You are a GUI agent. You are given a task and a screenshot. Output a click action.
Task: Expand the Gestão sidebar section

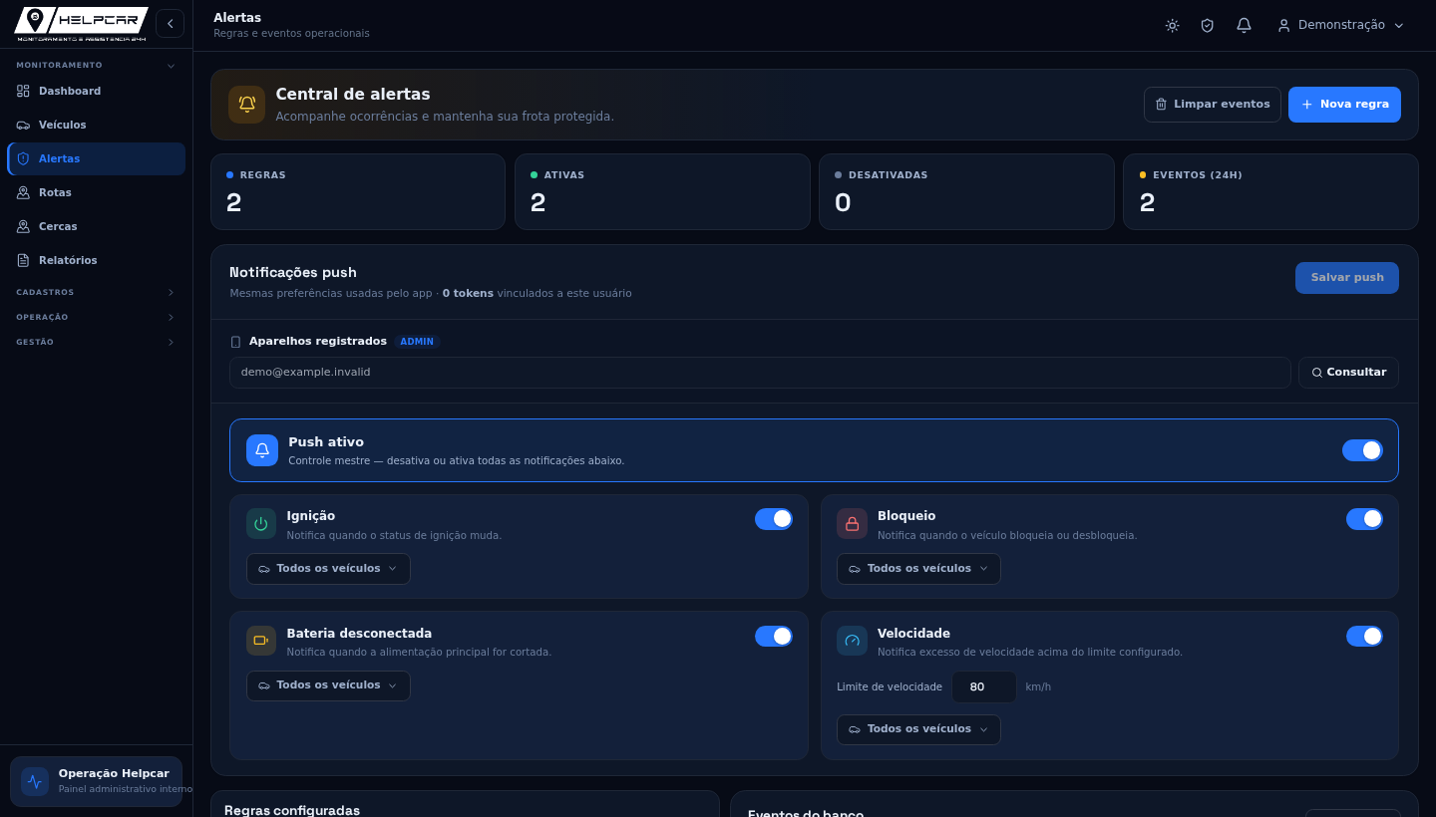click(x=96, y=342)
